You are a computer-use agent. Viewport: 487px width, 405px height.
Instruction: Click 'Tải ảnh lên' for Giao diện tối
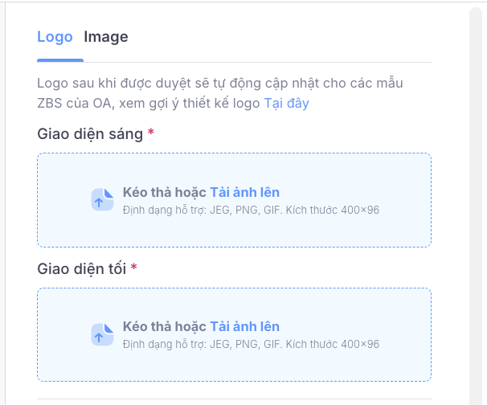click(244, 326)
